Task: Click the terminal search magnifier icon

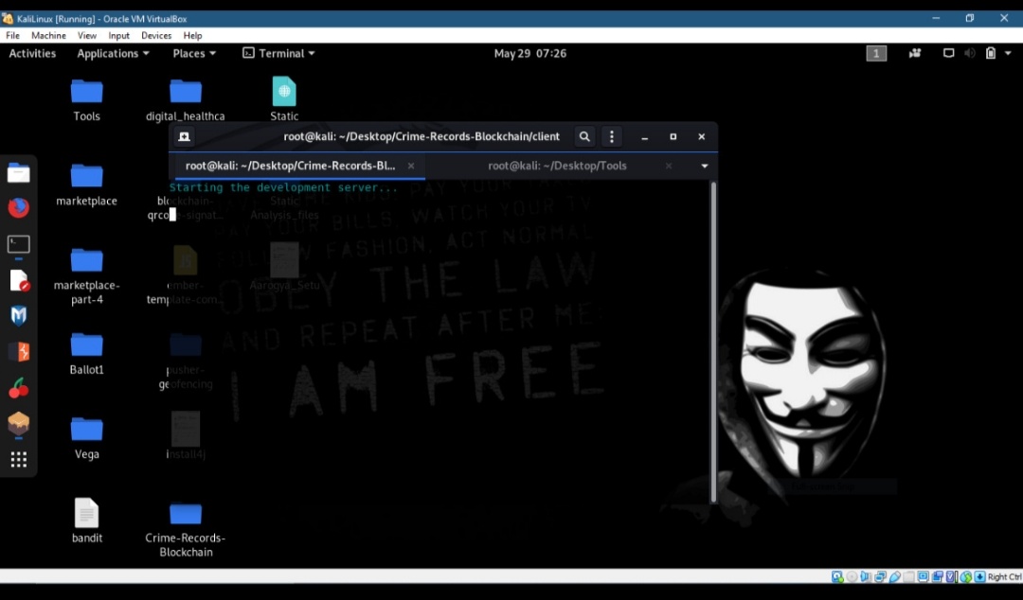Action: pos(584,137)
